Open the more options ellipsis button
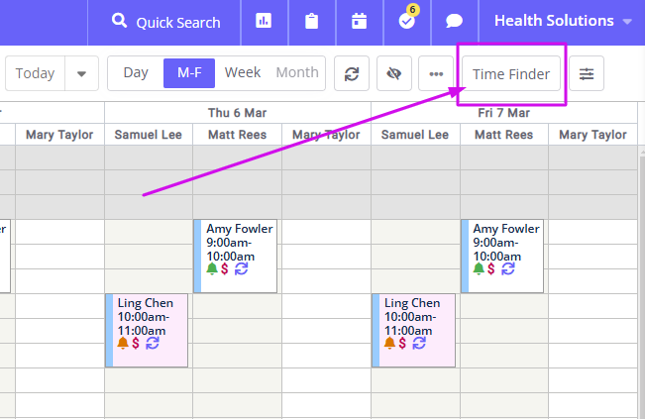Image resolution: width=645 pixels, height=419 pixels. (x=435, y=73)
